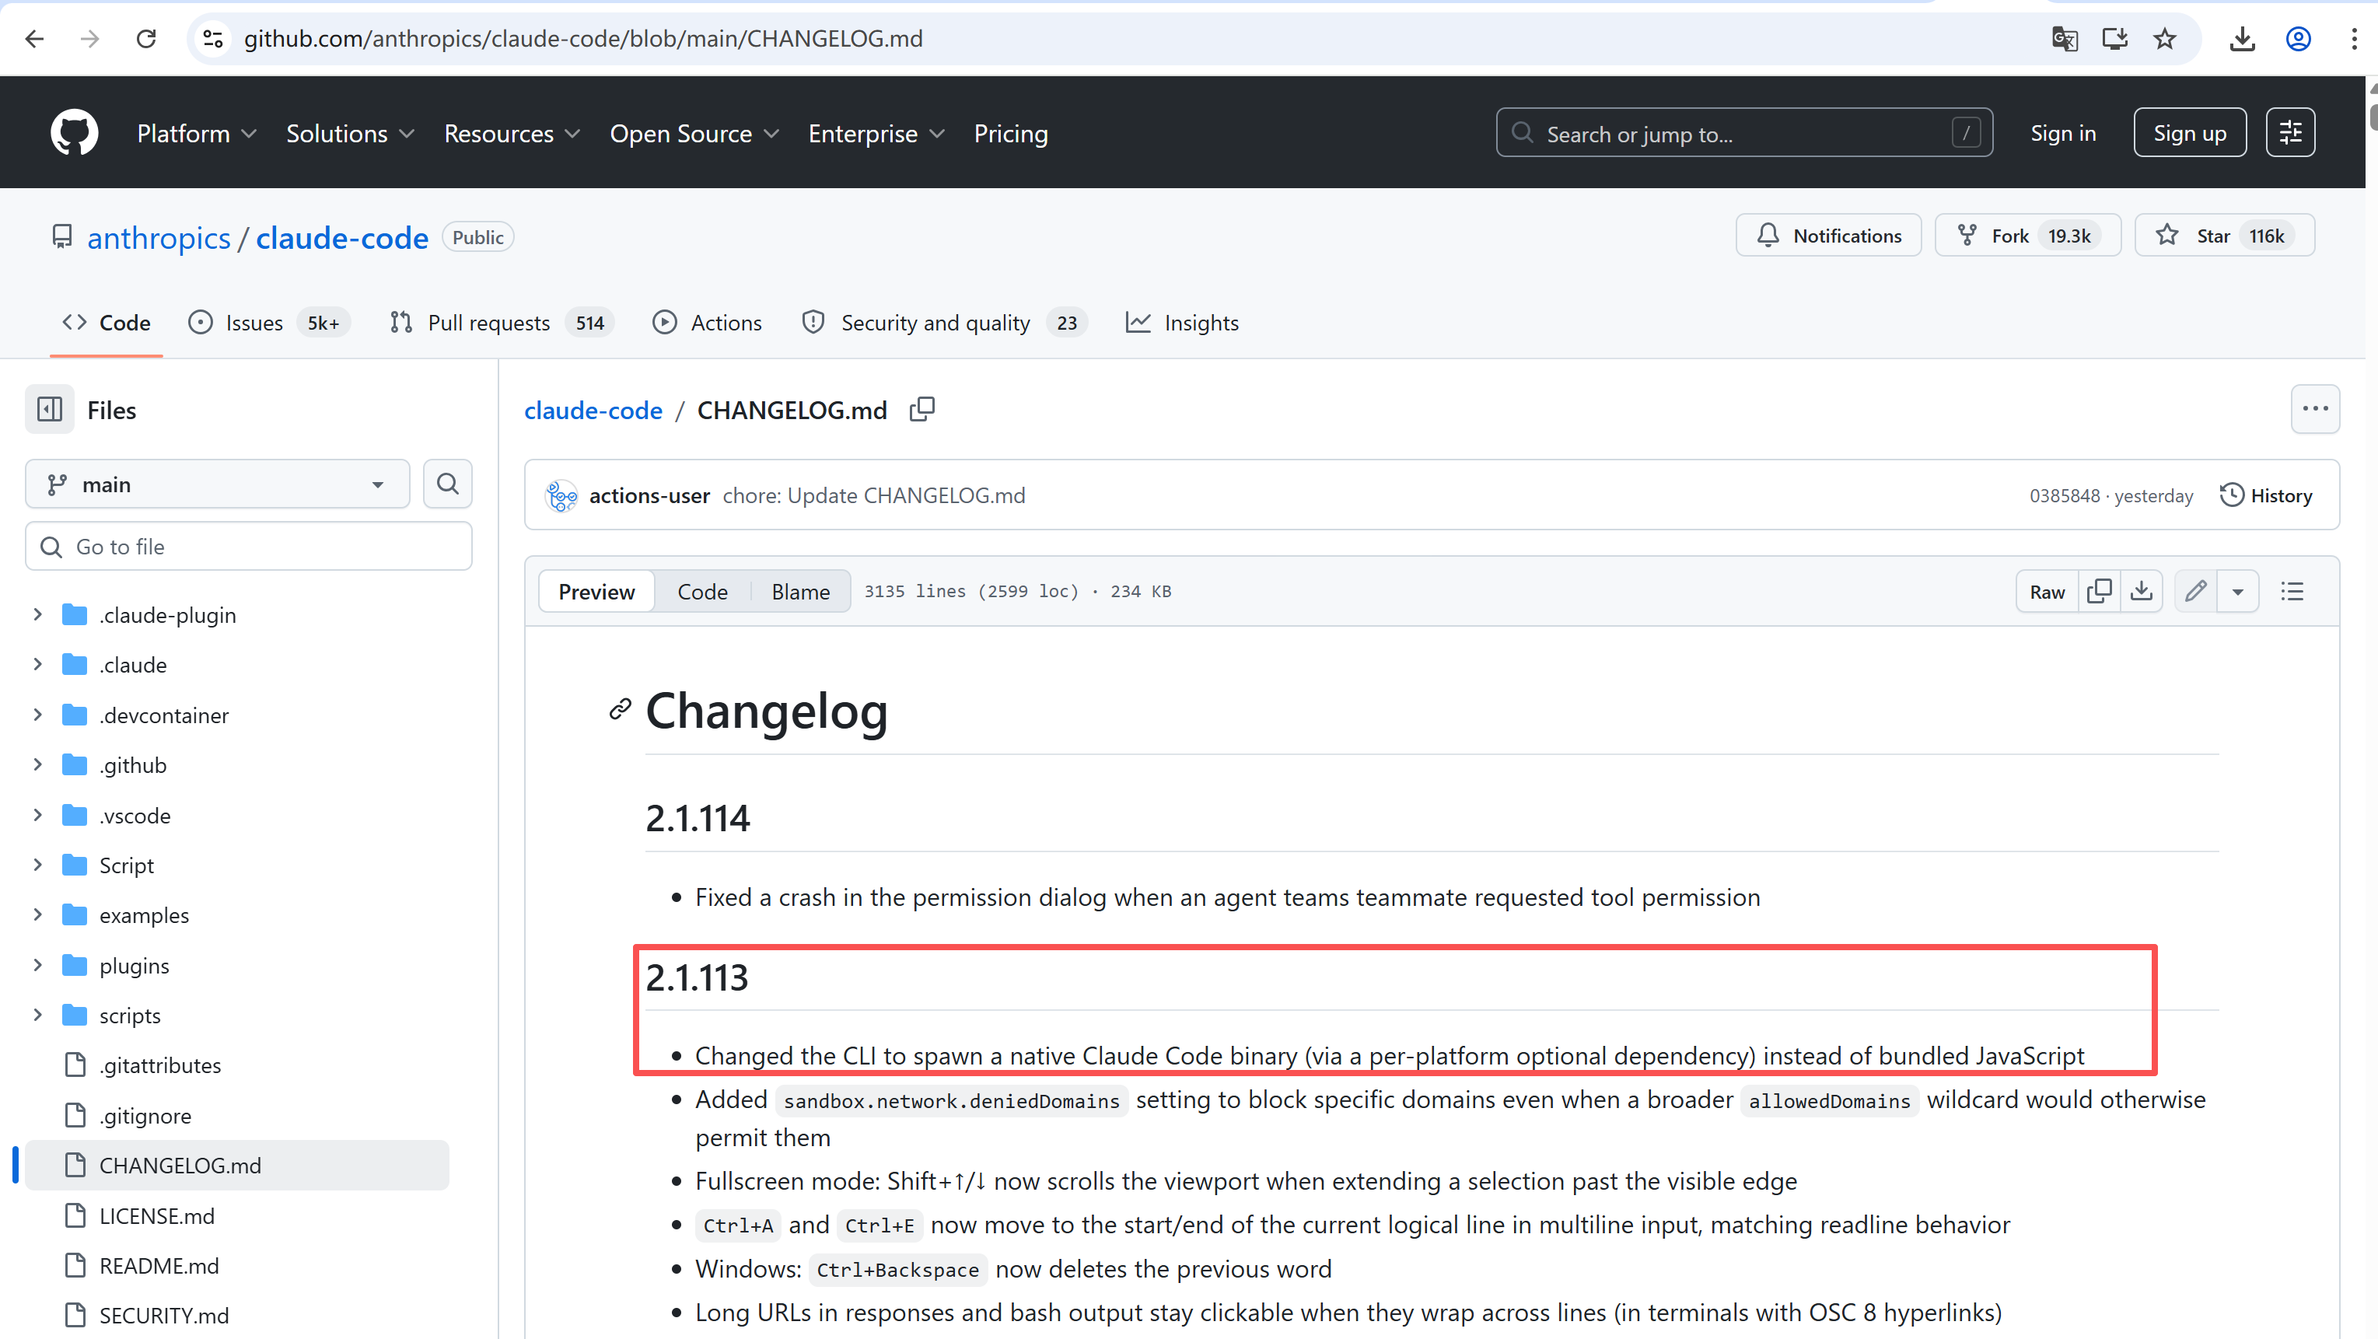
Task: Open browser profile icon
Action: [x=2299, y=39]
